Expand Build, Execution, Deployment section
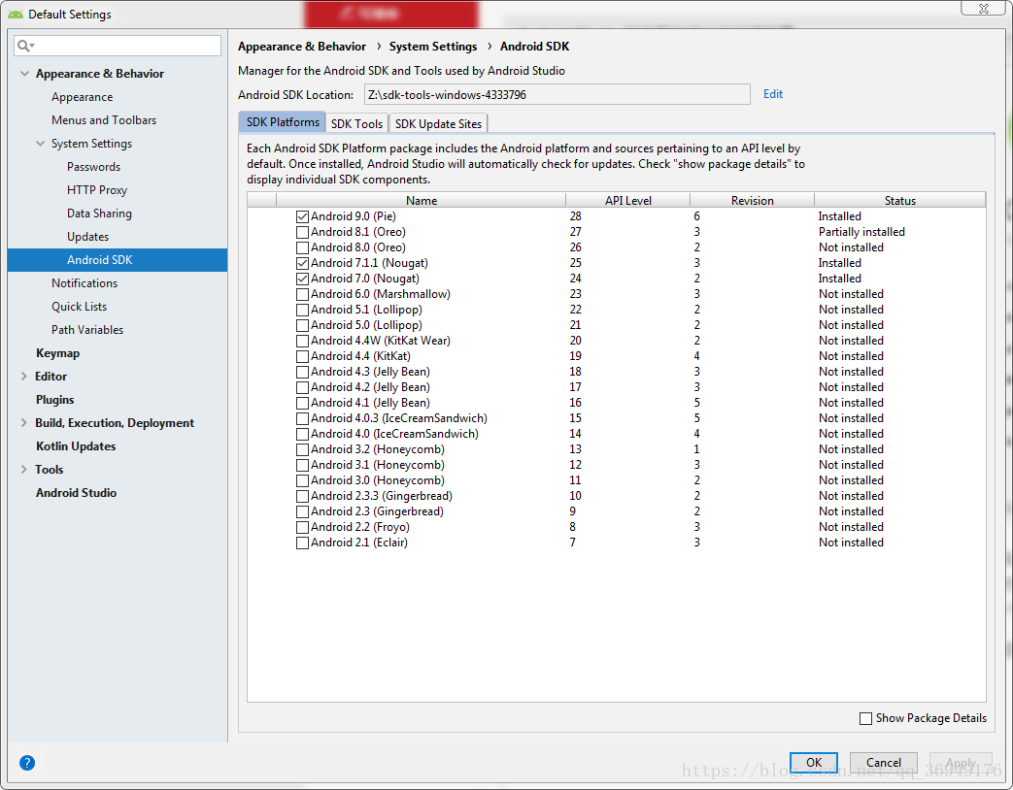 click(24, 423)
